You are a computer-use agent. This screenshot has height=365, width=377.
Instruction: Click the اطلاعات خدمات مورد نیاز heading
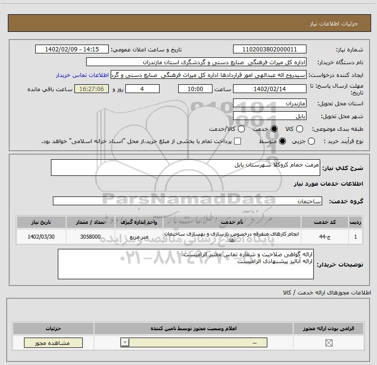tap(328, 184)
